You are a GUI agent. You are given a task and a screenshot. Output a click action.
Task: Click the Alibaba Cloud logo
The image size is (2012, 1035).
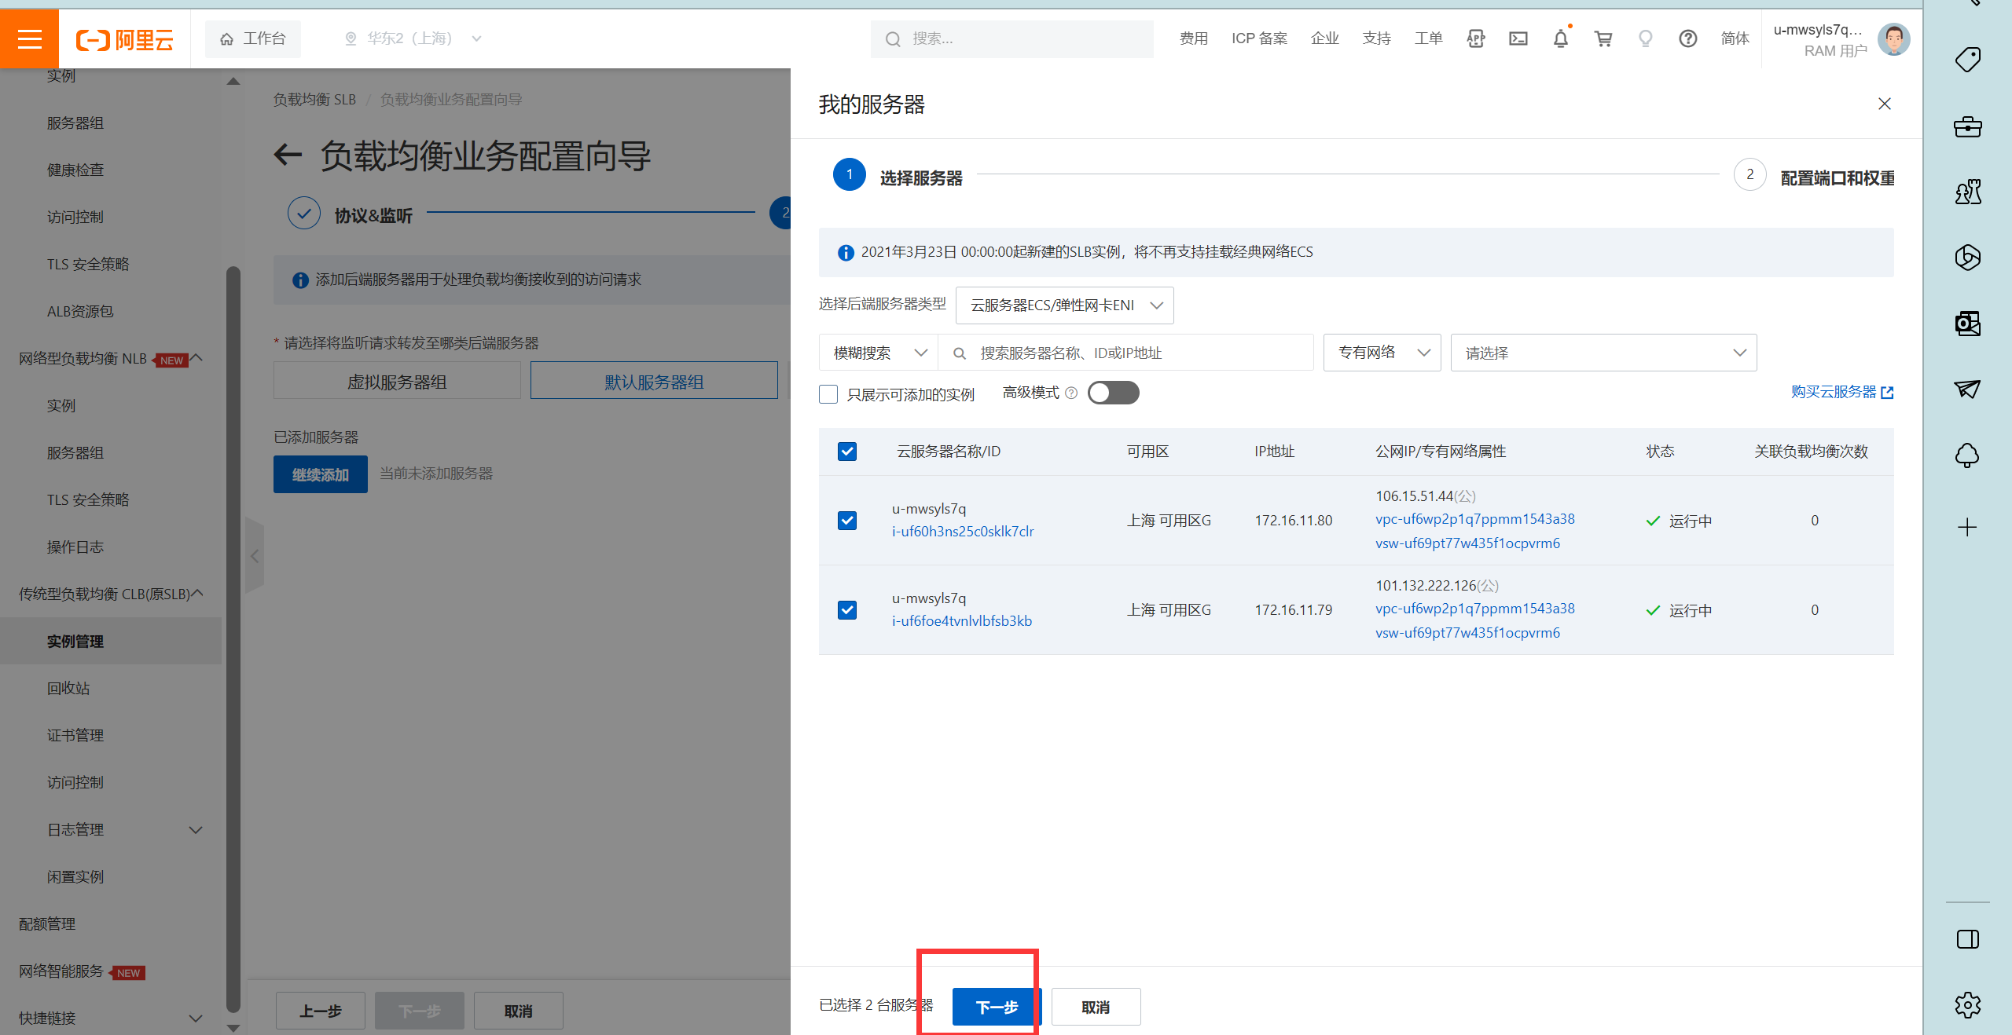pos(124,39)
